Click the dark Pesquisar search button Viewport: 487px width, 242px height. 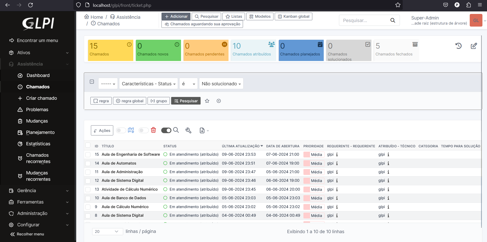pos(186,101)
